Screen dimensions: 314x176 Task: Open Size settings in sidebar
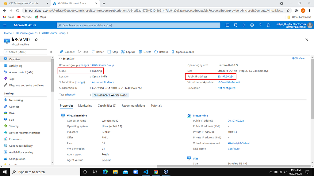[11, 120]
